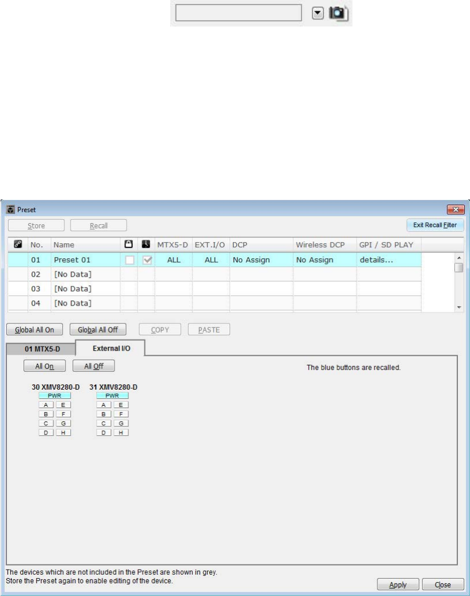Toggle channel C of 30 XMV8280-D

tap(46, 423)
